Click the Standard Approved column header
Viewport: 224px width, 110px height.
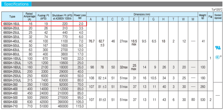tap(218, 17)
